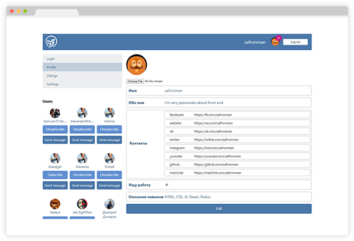Open Samurai D Ne user avatar
The height and width of the screenshot is (241, 354).
55,113
